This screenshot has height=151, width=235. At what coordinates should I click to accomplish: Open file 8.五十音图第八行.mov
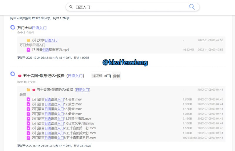click(63, 138)
